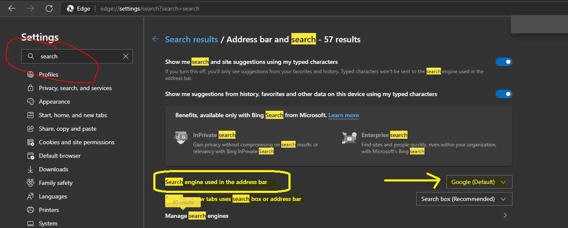Expand the Search box (Recommended) dropdown
Image resolution: width=568 pixels, height=228 pixels.
[x=464, y=199]
